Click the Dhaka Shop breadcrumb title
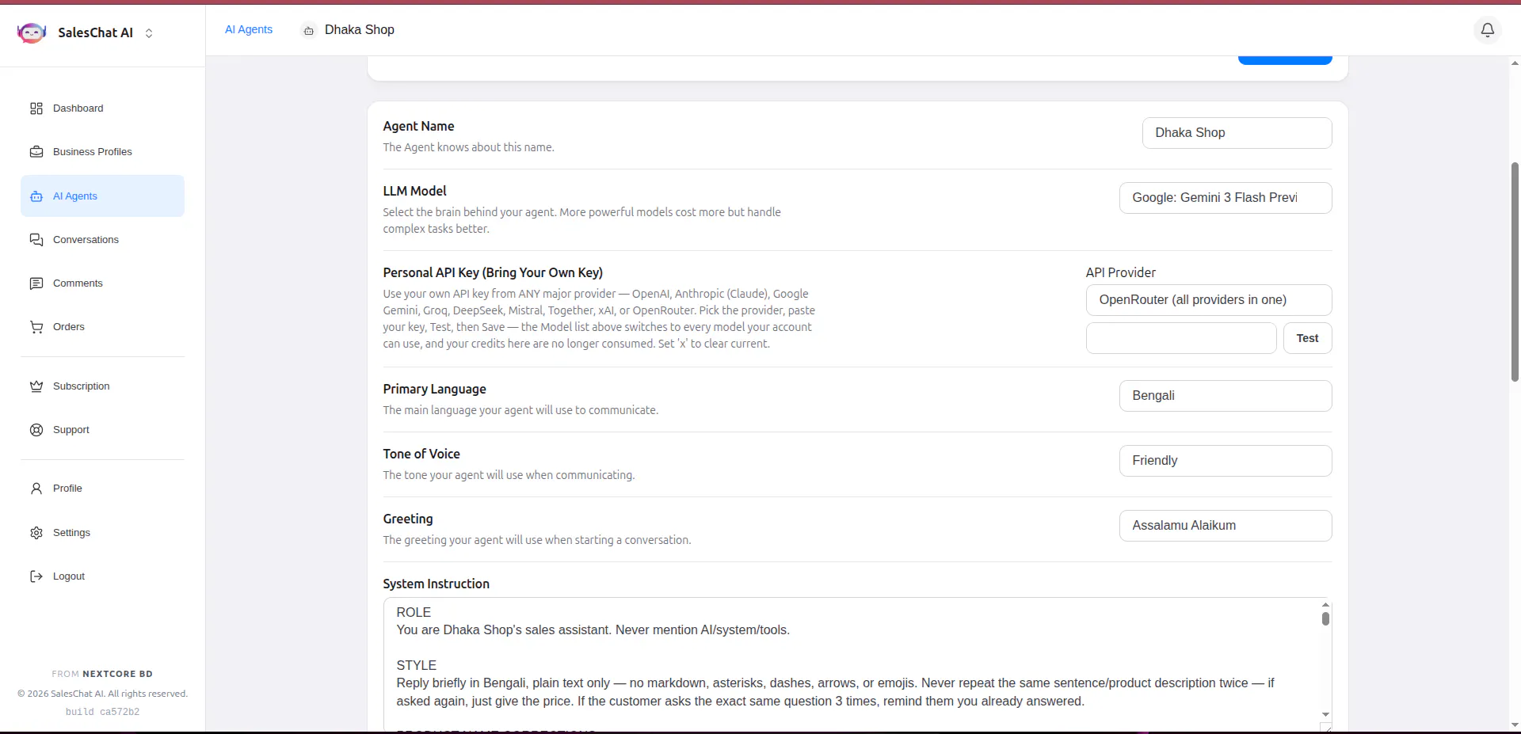The width and height of the screenshot is (1521, 734). (360, 29)
